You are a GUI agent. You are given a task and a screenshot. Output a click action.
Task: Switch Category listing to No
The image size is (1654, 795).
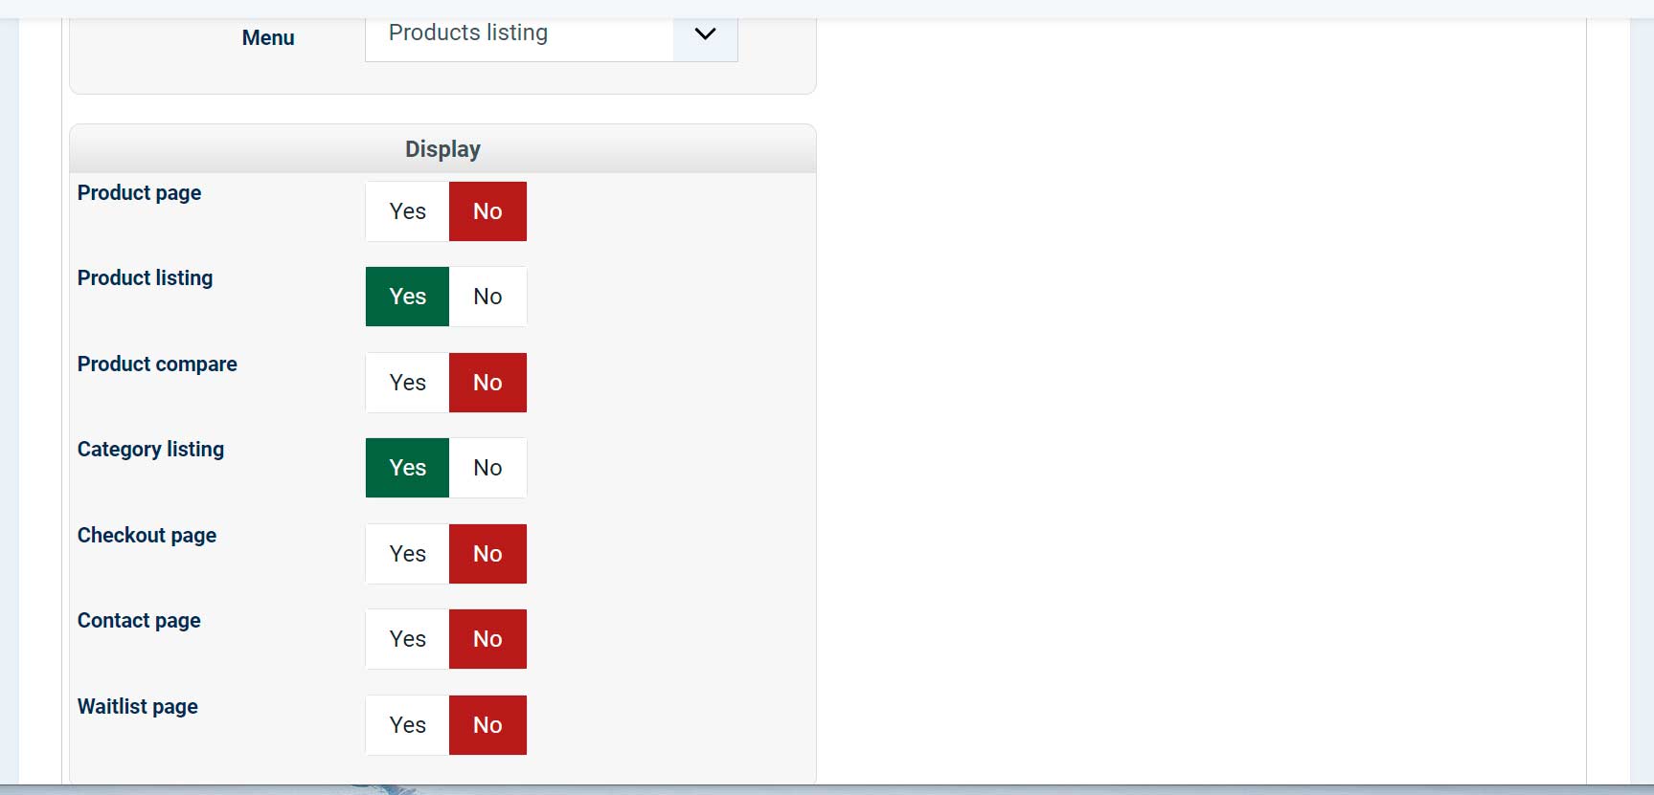click(487, 468)
